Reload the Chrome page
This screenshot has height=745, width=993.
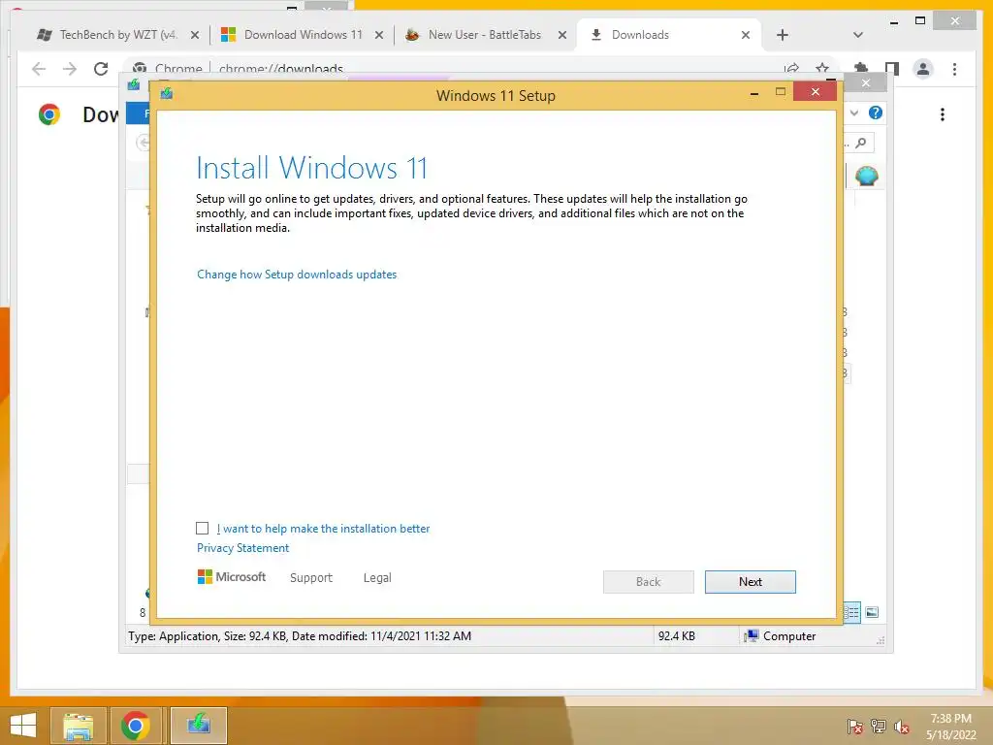point(101,69)
